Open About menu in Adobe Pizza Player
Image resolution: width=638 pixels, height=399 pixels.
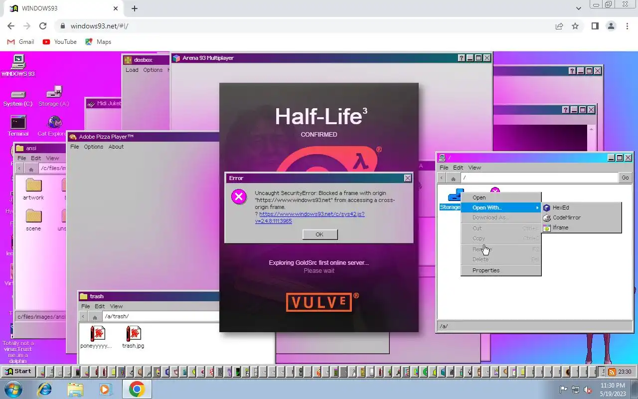116,147
